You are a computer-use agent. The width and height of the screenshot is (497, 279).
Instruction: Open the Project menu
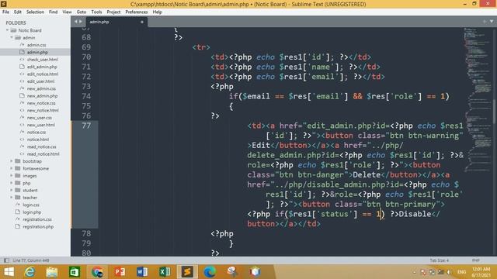(113, 12)
